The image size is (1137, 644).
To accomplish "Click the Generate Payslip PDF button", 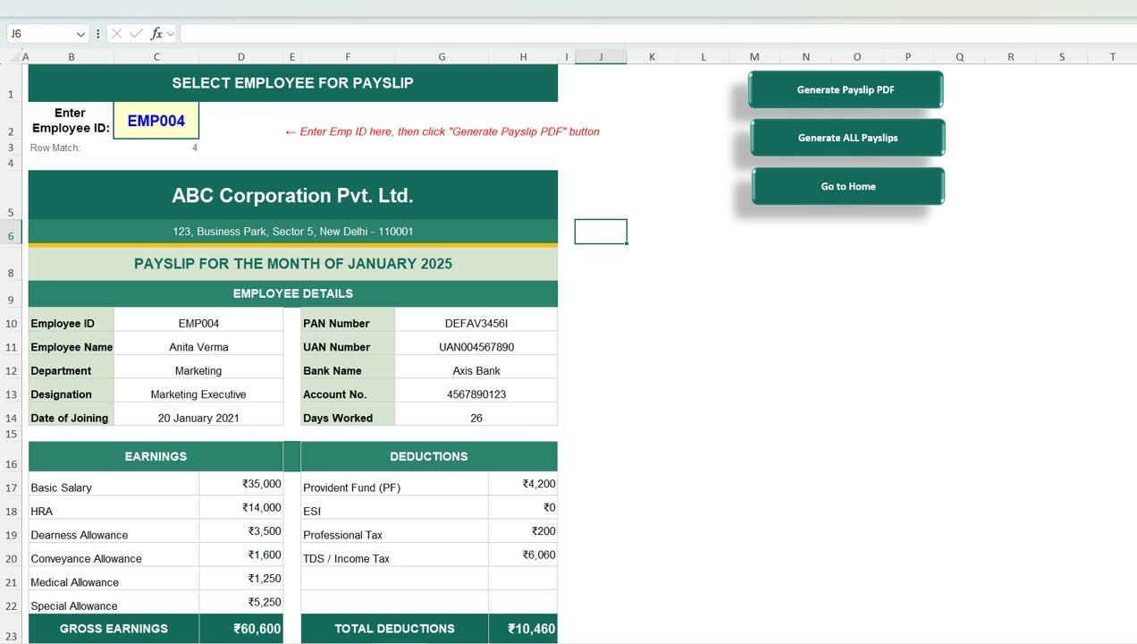I will pos(846,89).
